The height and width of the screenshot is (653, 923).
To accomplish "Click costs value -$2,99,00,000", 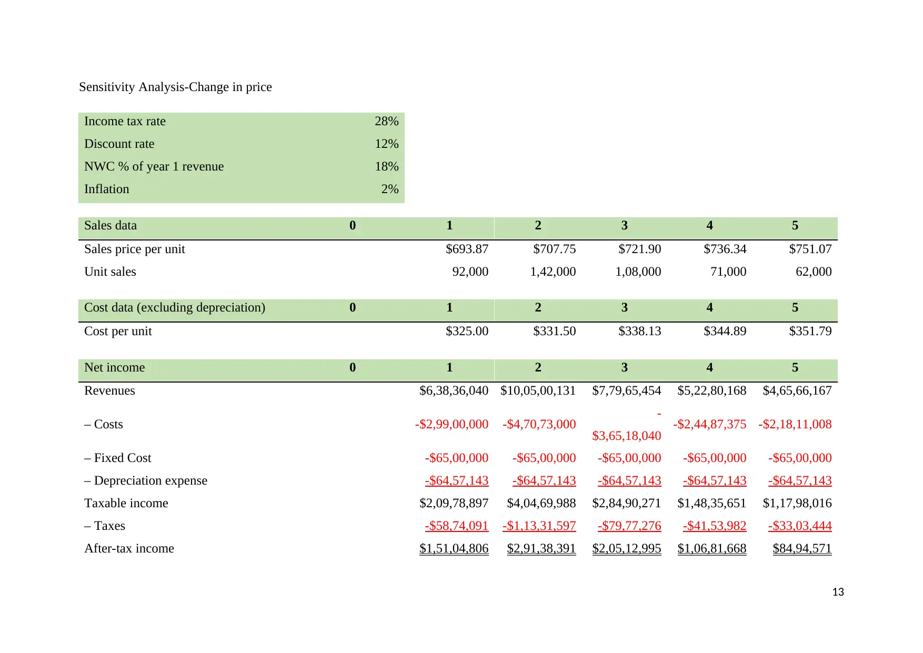I will pos(452,424).
